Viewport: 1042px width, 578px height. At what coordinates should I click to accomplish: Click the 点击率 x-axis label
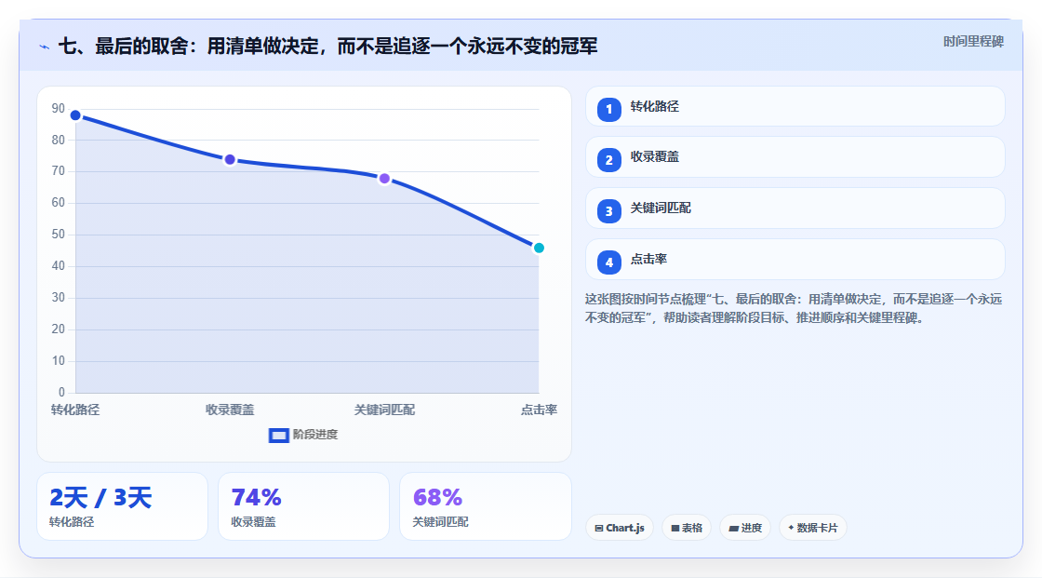coord(539,410)
